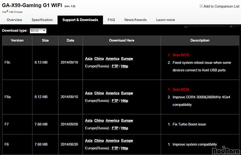Select the Support & Downloads tab

[80, 20]
